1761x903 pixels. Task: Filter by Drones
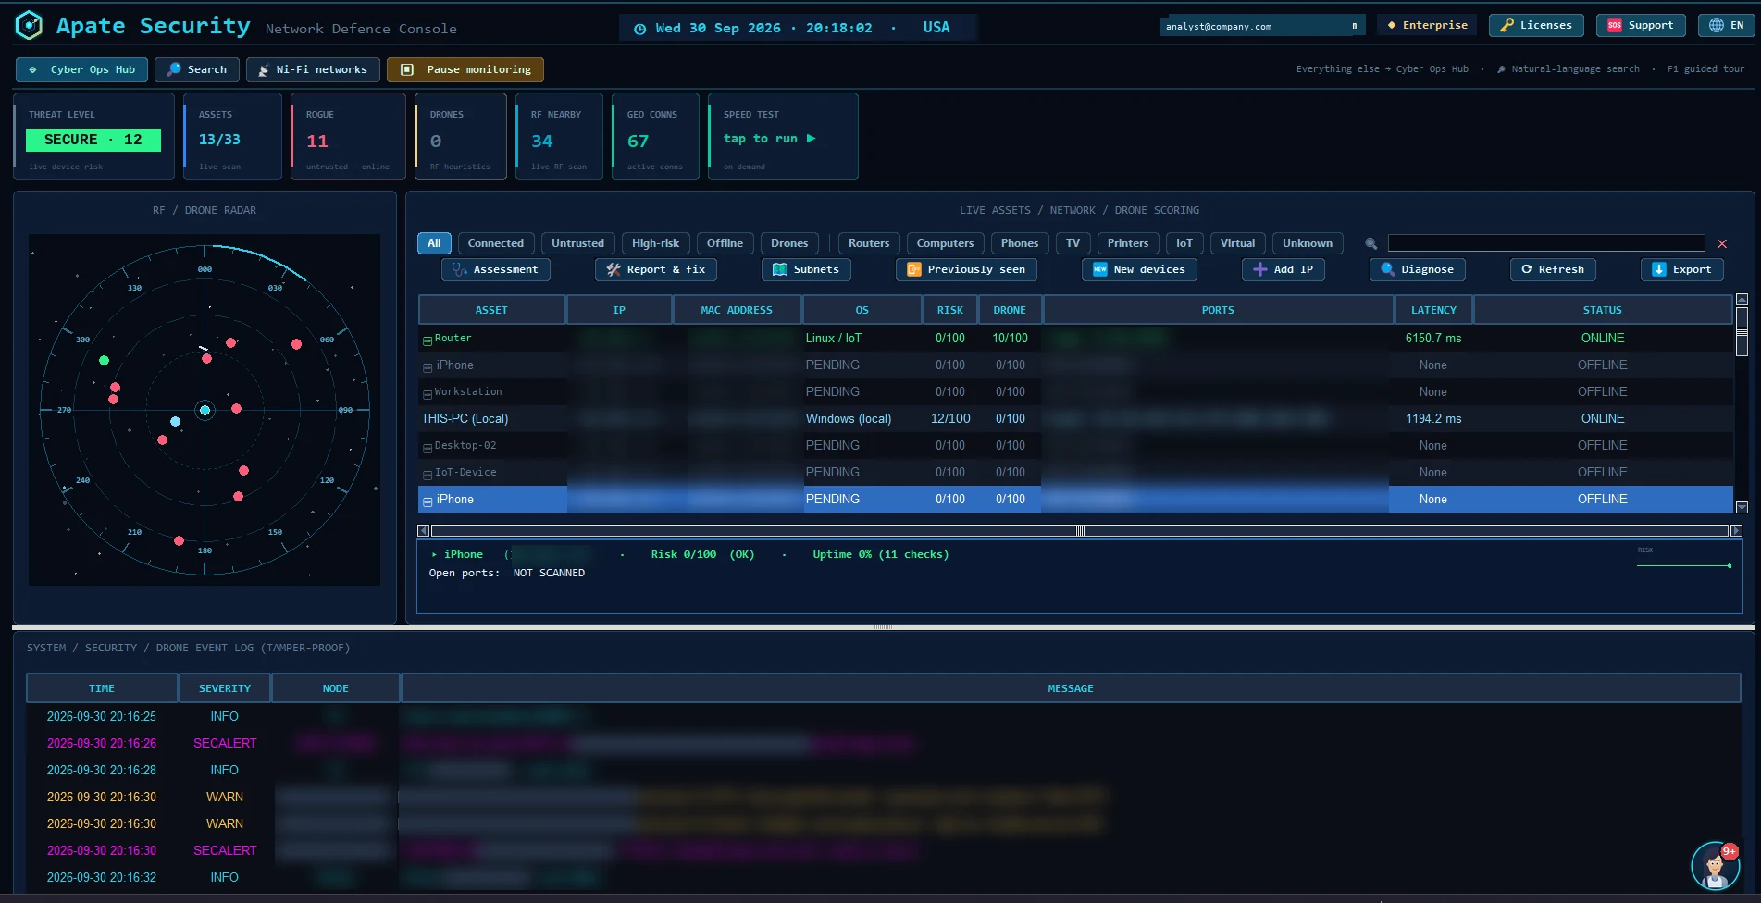pyautogui.click(x=789, y=243)
